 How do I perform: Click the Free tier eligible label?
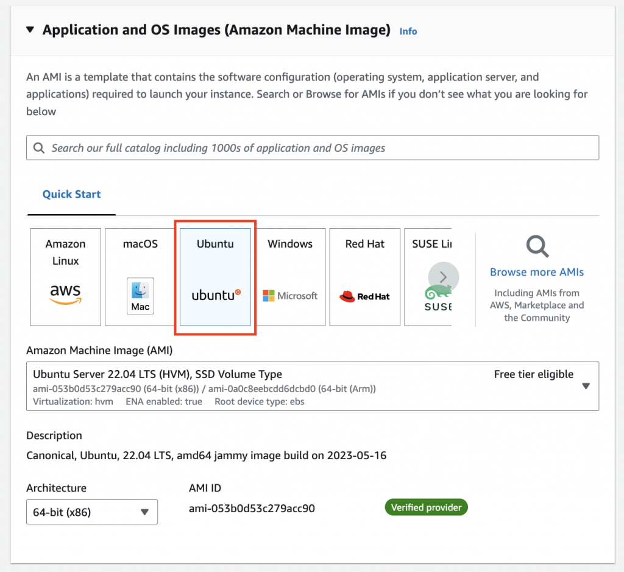(x=534, y=374)
